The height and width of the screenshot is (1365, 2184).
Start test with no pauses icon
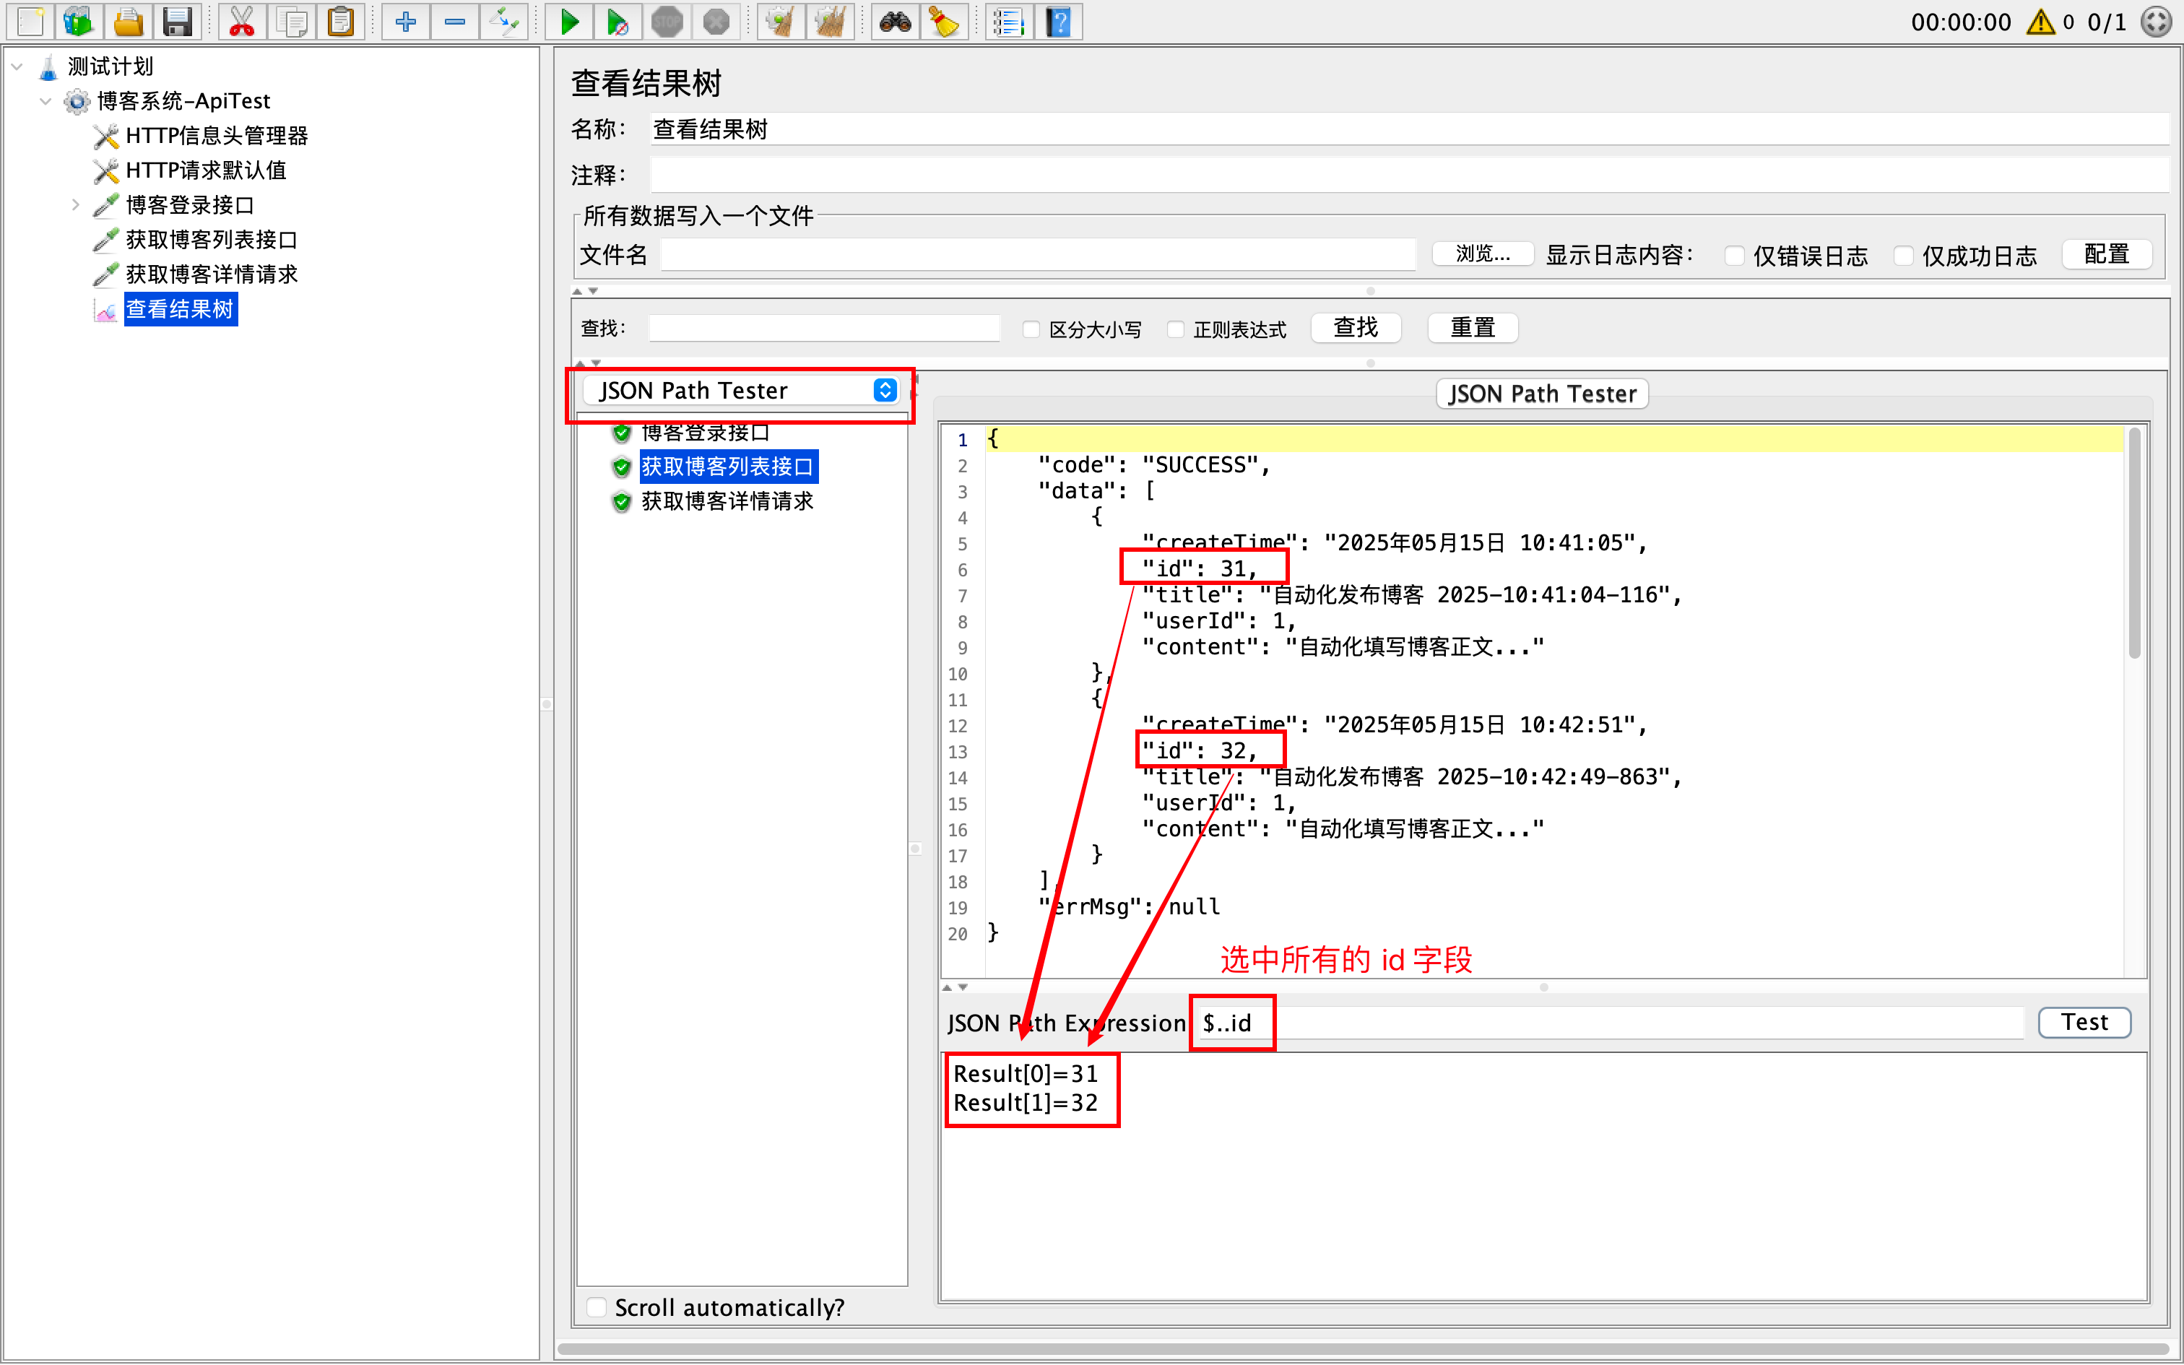pyautogui.click(x=617, y=21)
